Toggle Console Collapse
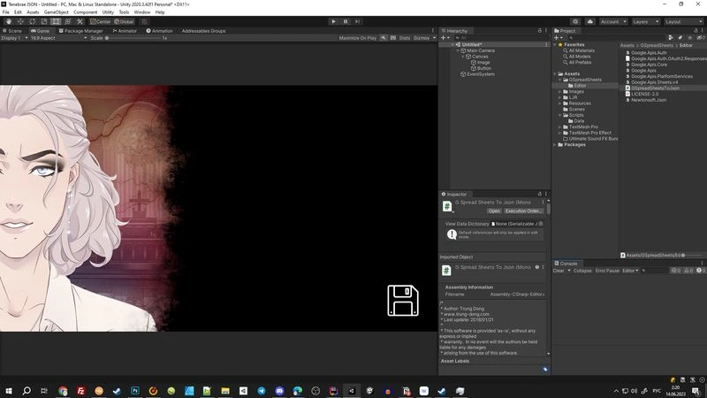707x398 pixels. click(x=582, y=271)
